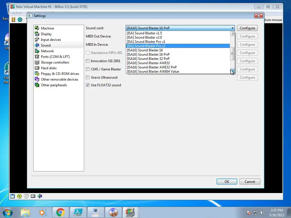Choose [ISA] Sound Blaster Pro v2

click(178, 46)
